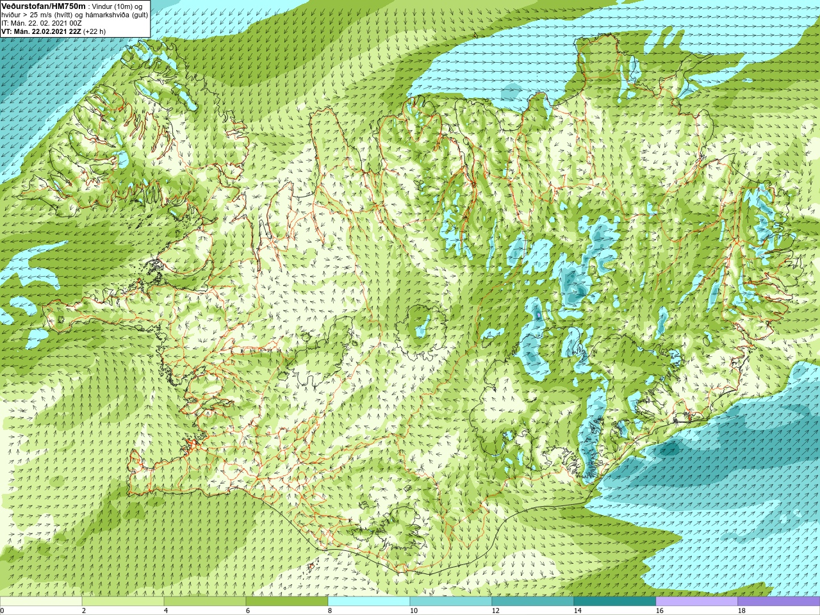This screenshot has height=615, width=820.
Task: Select the violet swatch above 18 m/s
Action: click(x=779, y=602)
